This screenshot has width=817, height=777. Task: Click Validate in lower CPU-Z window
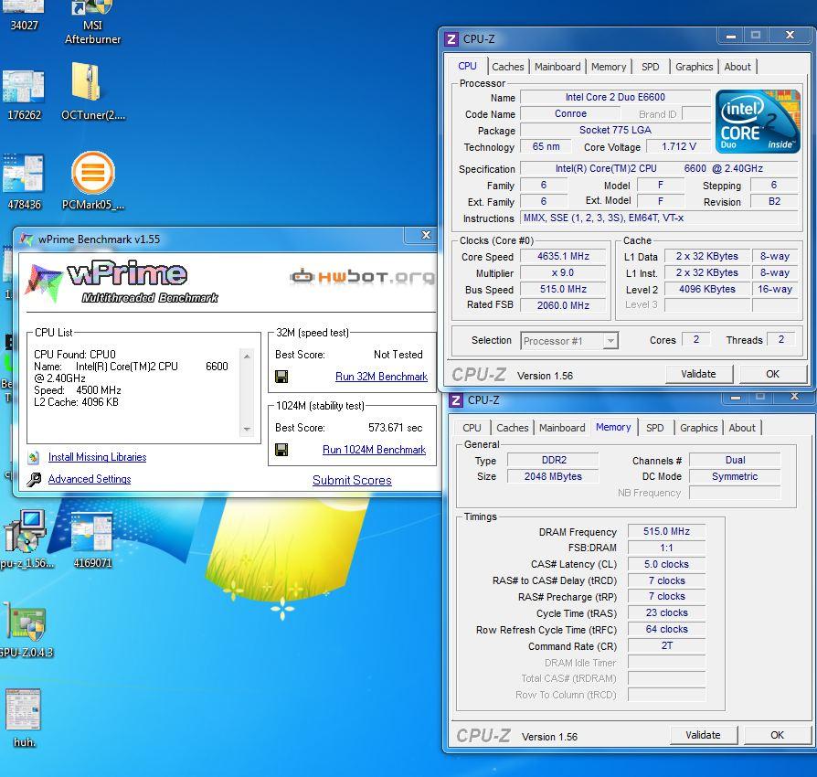(703, 735)
